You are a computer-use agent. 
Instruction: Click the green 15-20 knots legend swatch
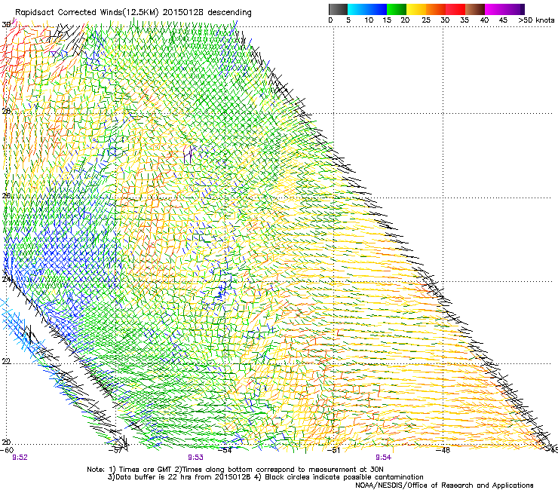pos(396,9)
